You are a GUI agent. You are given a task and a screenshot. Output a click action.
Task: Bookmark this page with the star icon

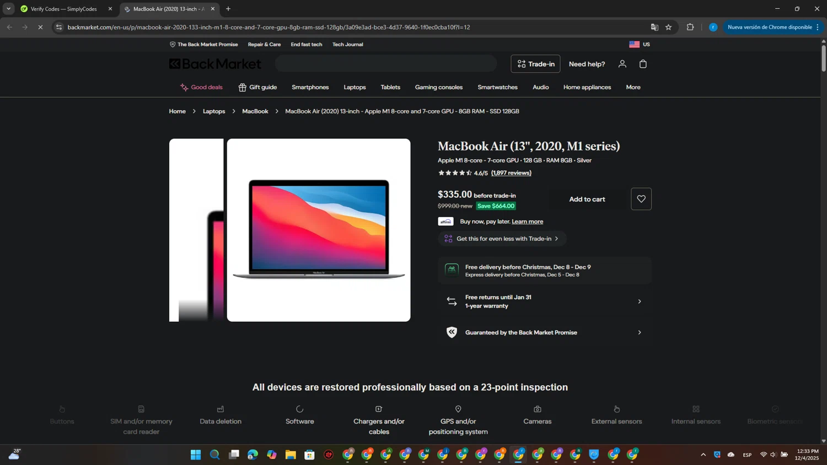click(668, 27)
